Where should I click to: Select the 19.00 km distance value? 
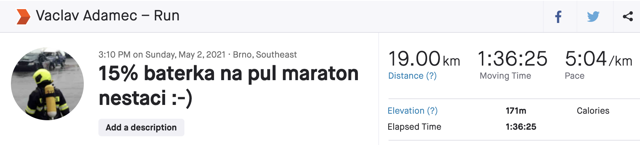(424, 59)
